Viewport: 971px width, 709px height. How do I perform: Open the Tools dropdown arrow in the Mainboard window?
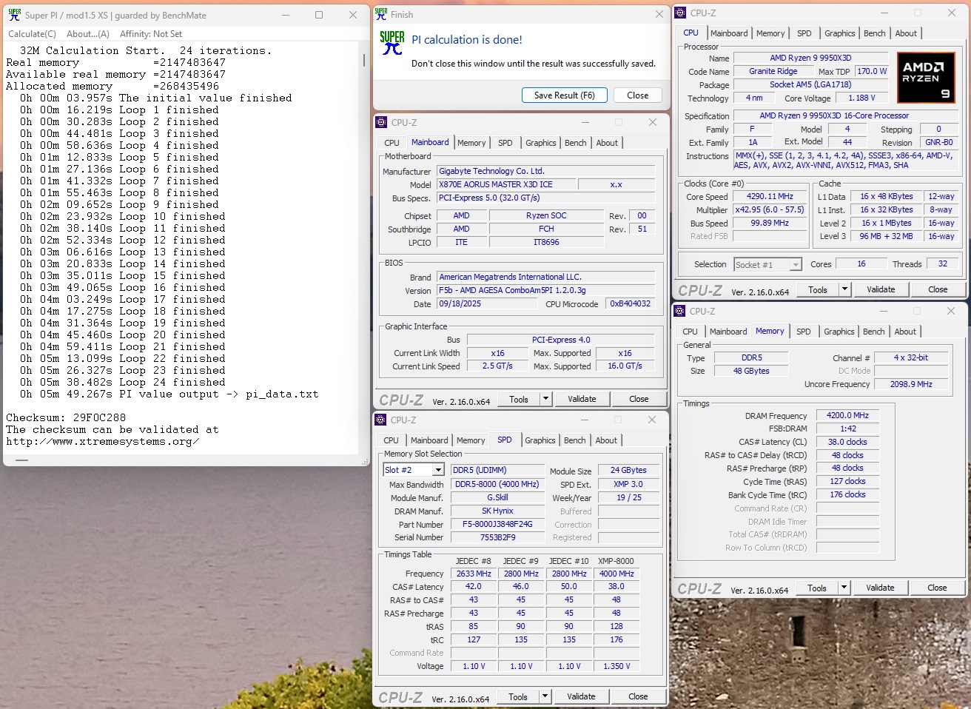(546, 400)
